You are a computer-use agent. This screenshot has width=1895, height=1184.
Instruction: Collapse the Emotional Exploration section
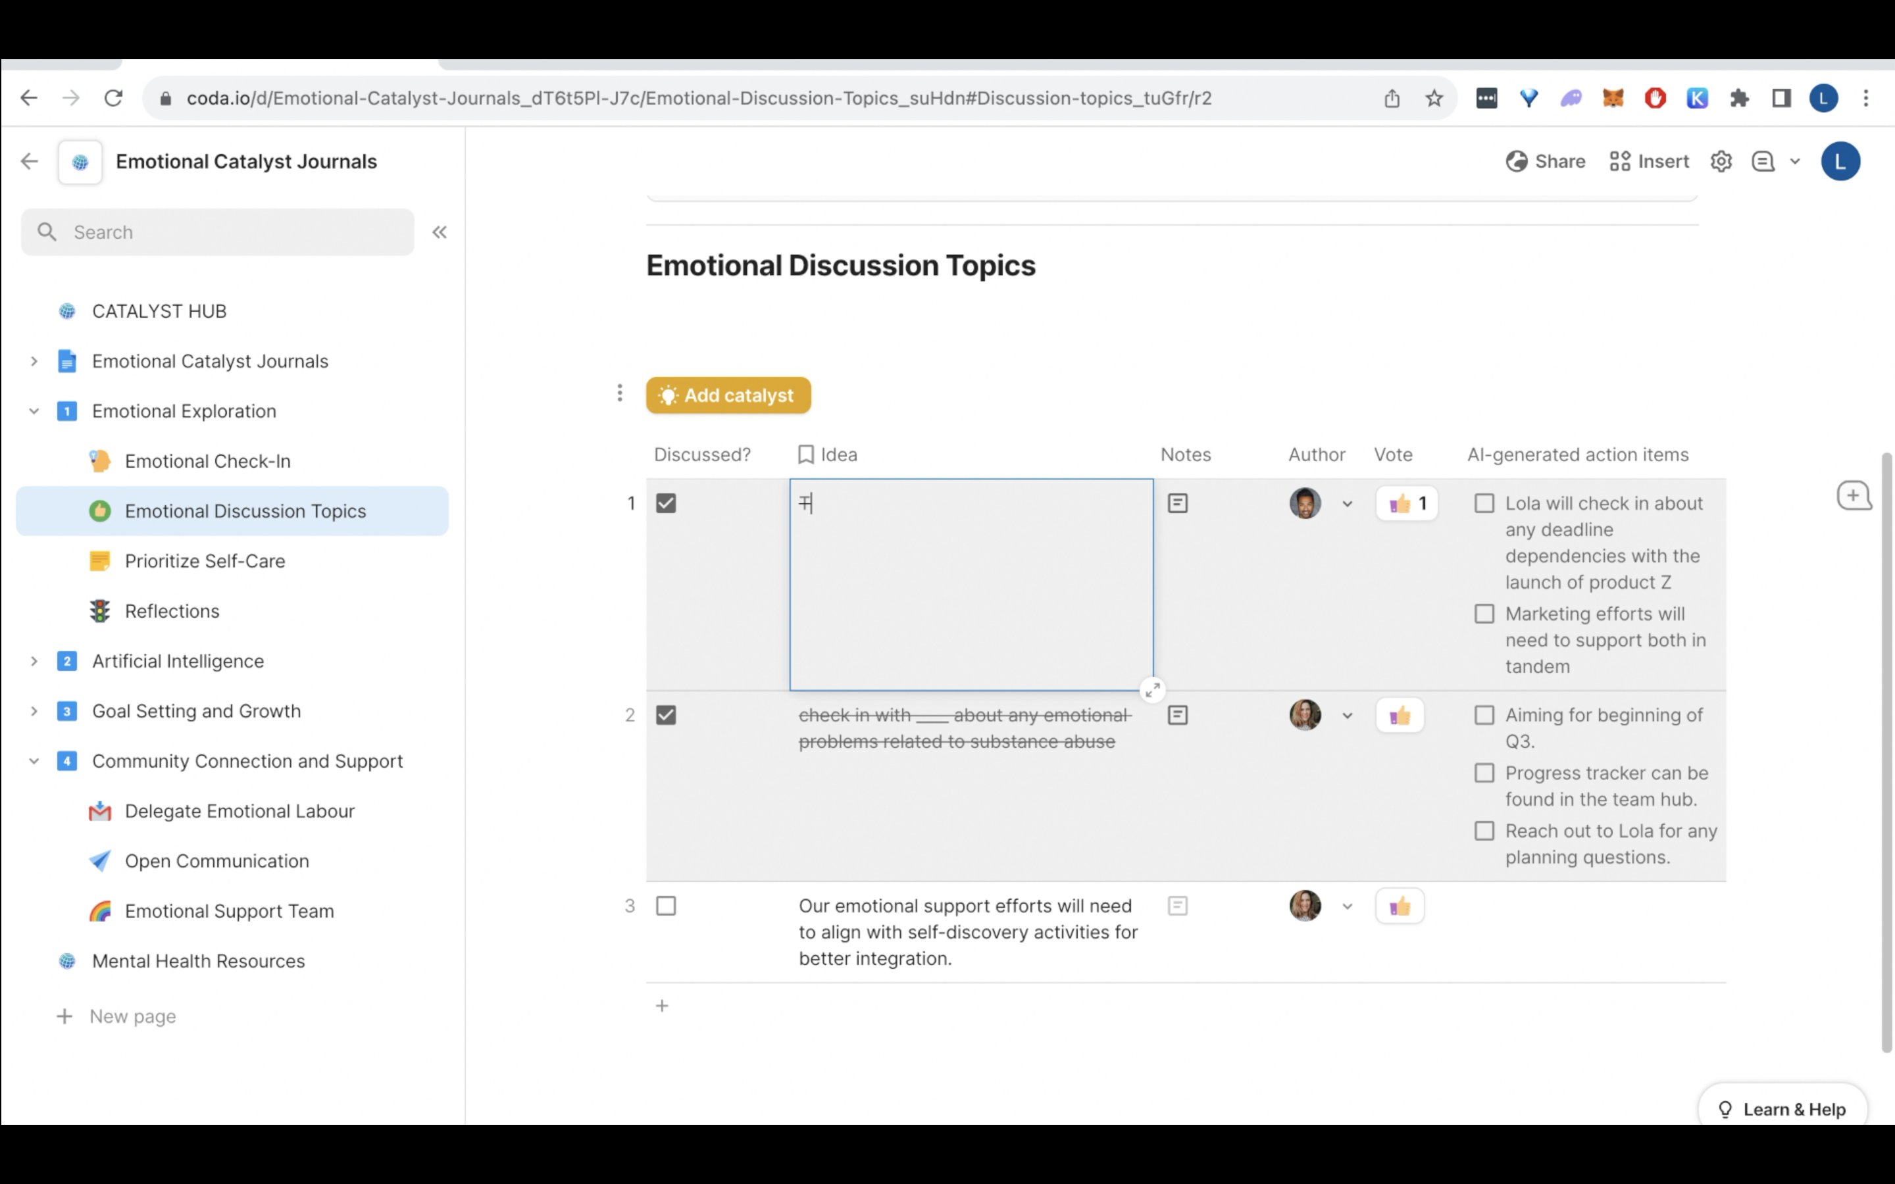[34, 411]
